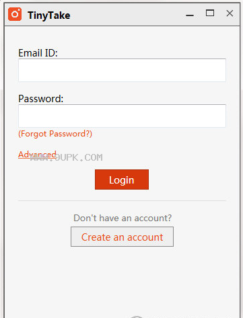Click the red Login button
The width and height of the screenshot is (243, 318).
pos(122,180)
